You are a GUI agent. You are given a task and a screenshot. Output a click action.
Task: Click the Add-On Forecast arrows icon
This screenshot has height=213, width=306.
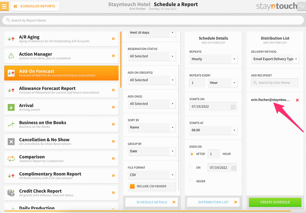click(11, 73)
